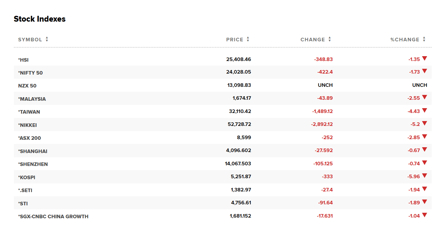This screenshot has width=441, height=236.
Task: Click the *STI price 4,756.61
Action: point(241,203)
